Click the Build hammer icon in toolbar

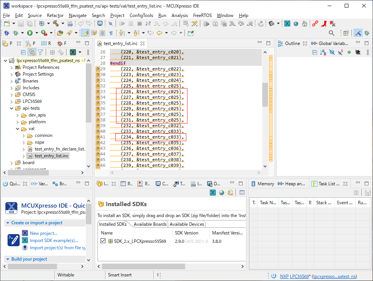click(x=56, y=23)
